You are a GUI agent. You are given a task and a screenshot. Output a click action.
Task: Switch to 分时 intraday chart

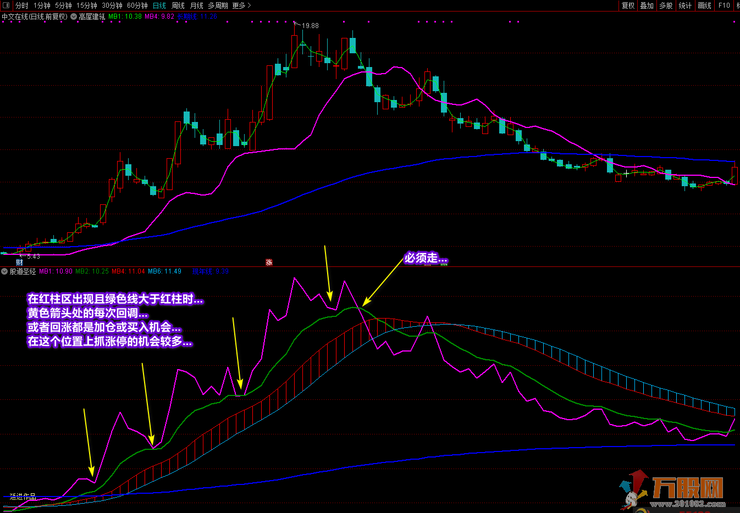(22, 5)
